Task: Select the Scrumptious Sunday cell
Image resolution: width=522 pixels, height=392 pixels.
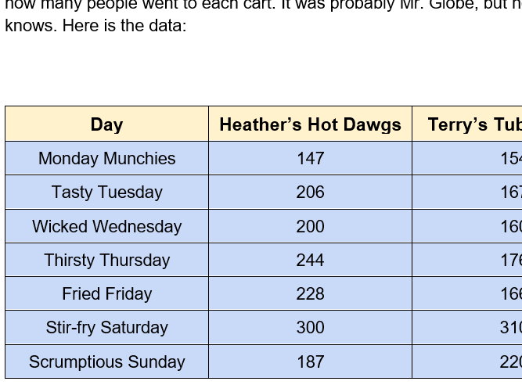Action: [x=107, y=361]
